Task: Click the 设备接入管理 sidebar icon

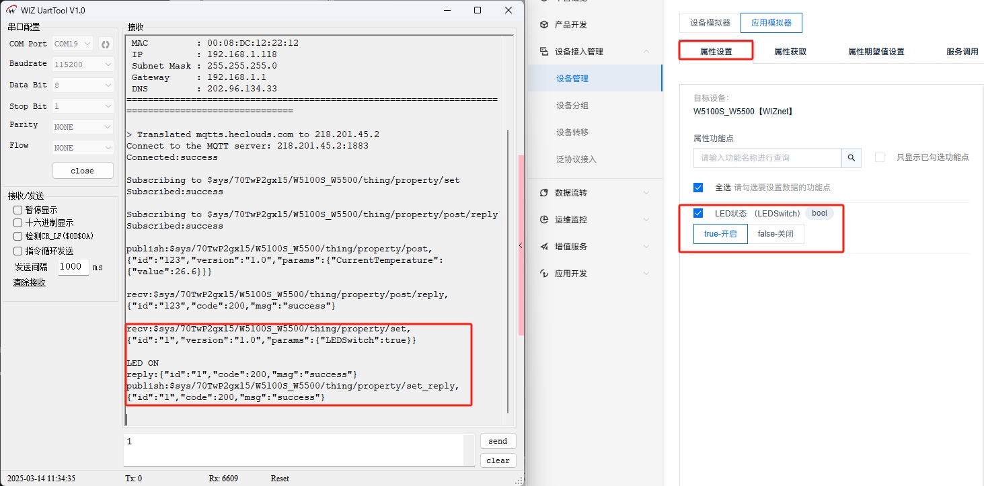Action: click(544, 52)
